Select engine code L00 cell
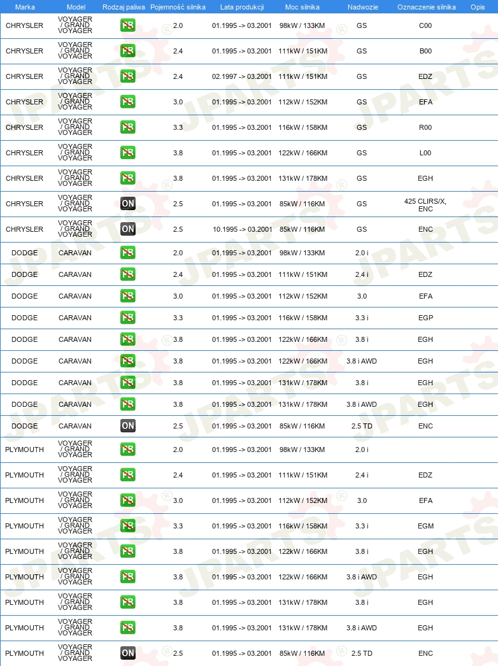This screenshot has height=666, width=498. coord(425,153)
